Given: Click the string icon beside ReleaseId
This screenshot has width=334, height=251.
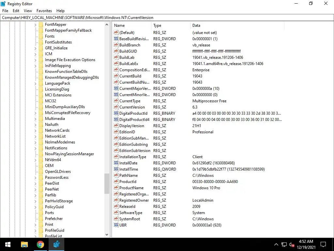Looking at the screenshot, I should click(116, 207).
